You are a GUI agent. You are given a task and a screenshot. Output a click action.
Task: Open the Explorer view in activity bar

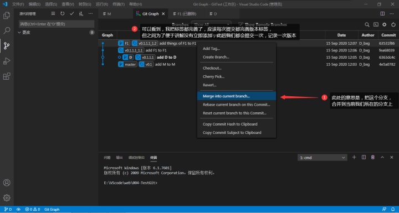[7, 15]
